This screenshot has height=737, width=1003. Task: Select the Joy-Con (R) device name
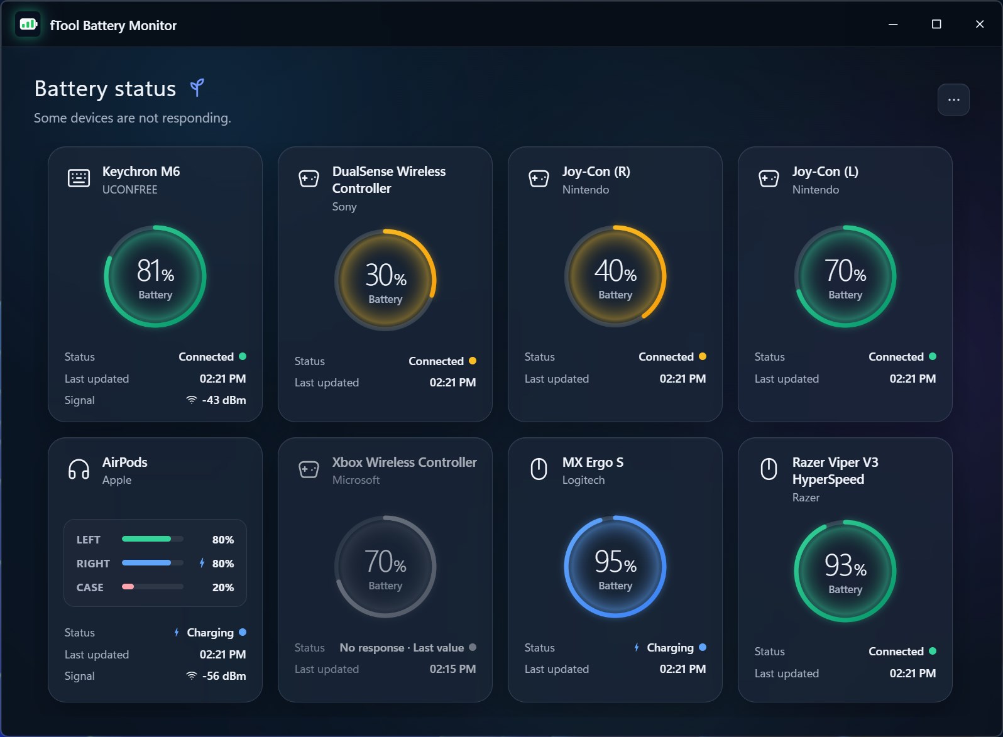tap(596, 172)
